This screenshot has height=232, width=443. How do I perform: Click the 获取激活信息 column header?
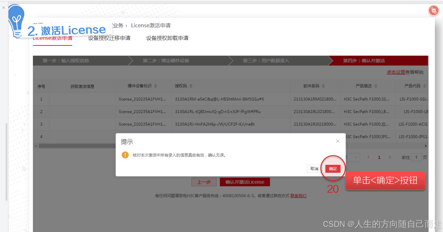(x=82, y=86)
